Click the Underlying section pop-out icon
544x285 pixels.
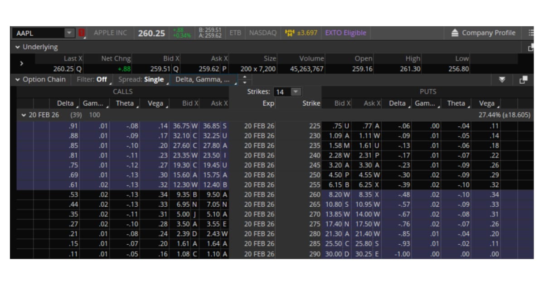531,47
